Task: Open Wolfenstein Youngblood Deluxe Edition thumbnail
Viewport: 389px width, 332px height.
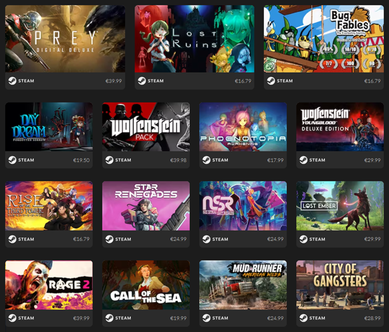Action: click(x=340, y=127)
